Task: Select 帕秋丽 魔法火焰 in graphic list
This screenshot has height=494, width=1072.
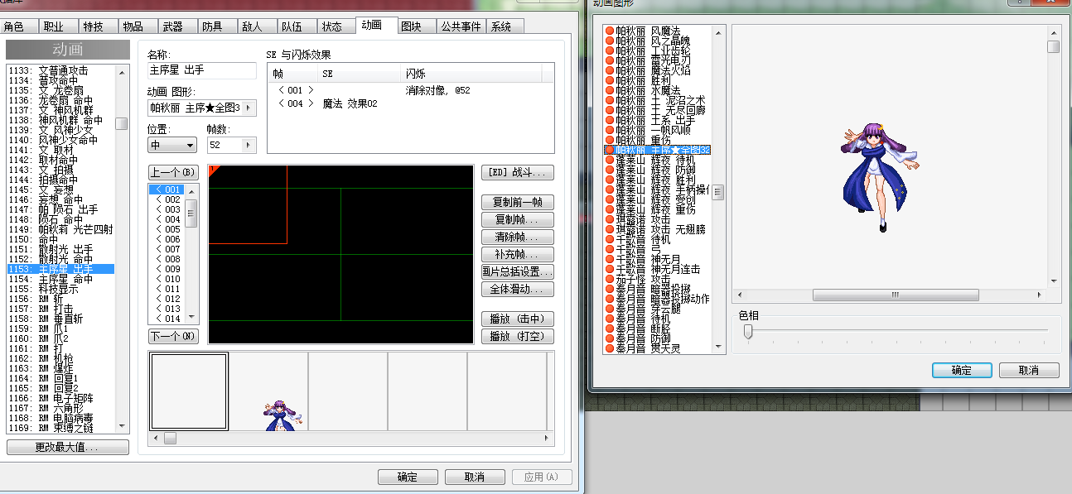Action: point(658,70)
